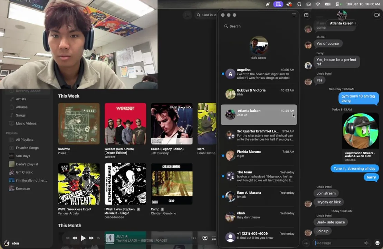
Task: Open the three-dot more menu in player bar
Action: coord(193,238)
